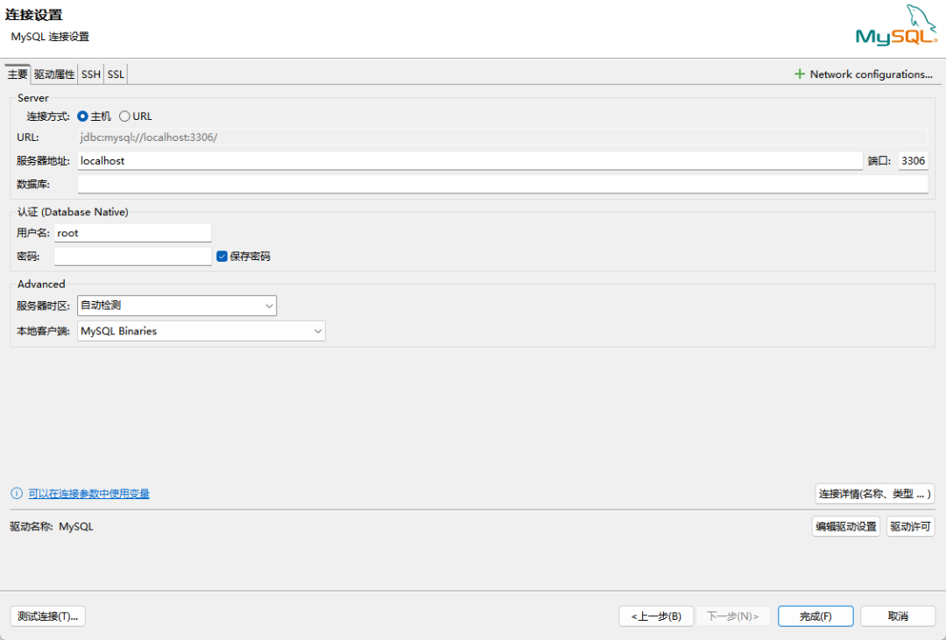This screenshot has width=946, height=640.
Task: Go back with <上一步(B) button
Action: click(656, 616)
